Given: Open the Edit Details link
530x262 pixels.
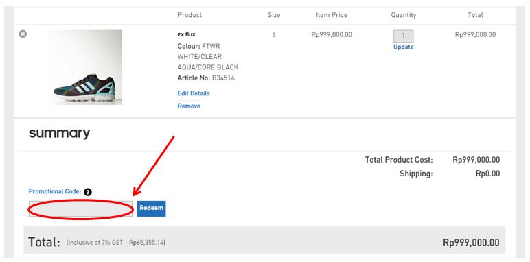Looking at the screenshot, I should 194,93.
